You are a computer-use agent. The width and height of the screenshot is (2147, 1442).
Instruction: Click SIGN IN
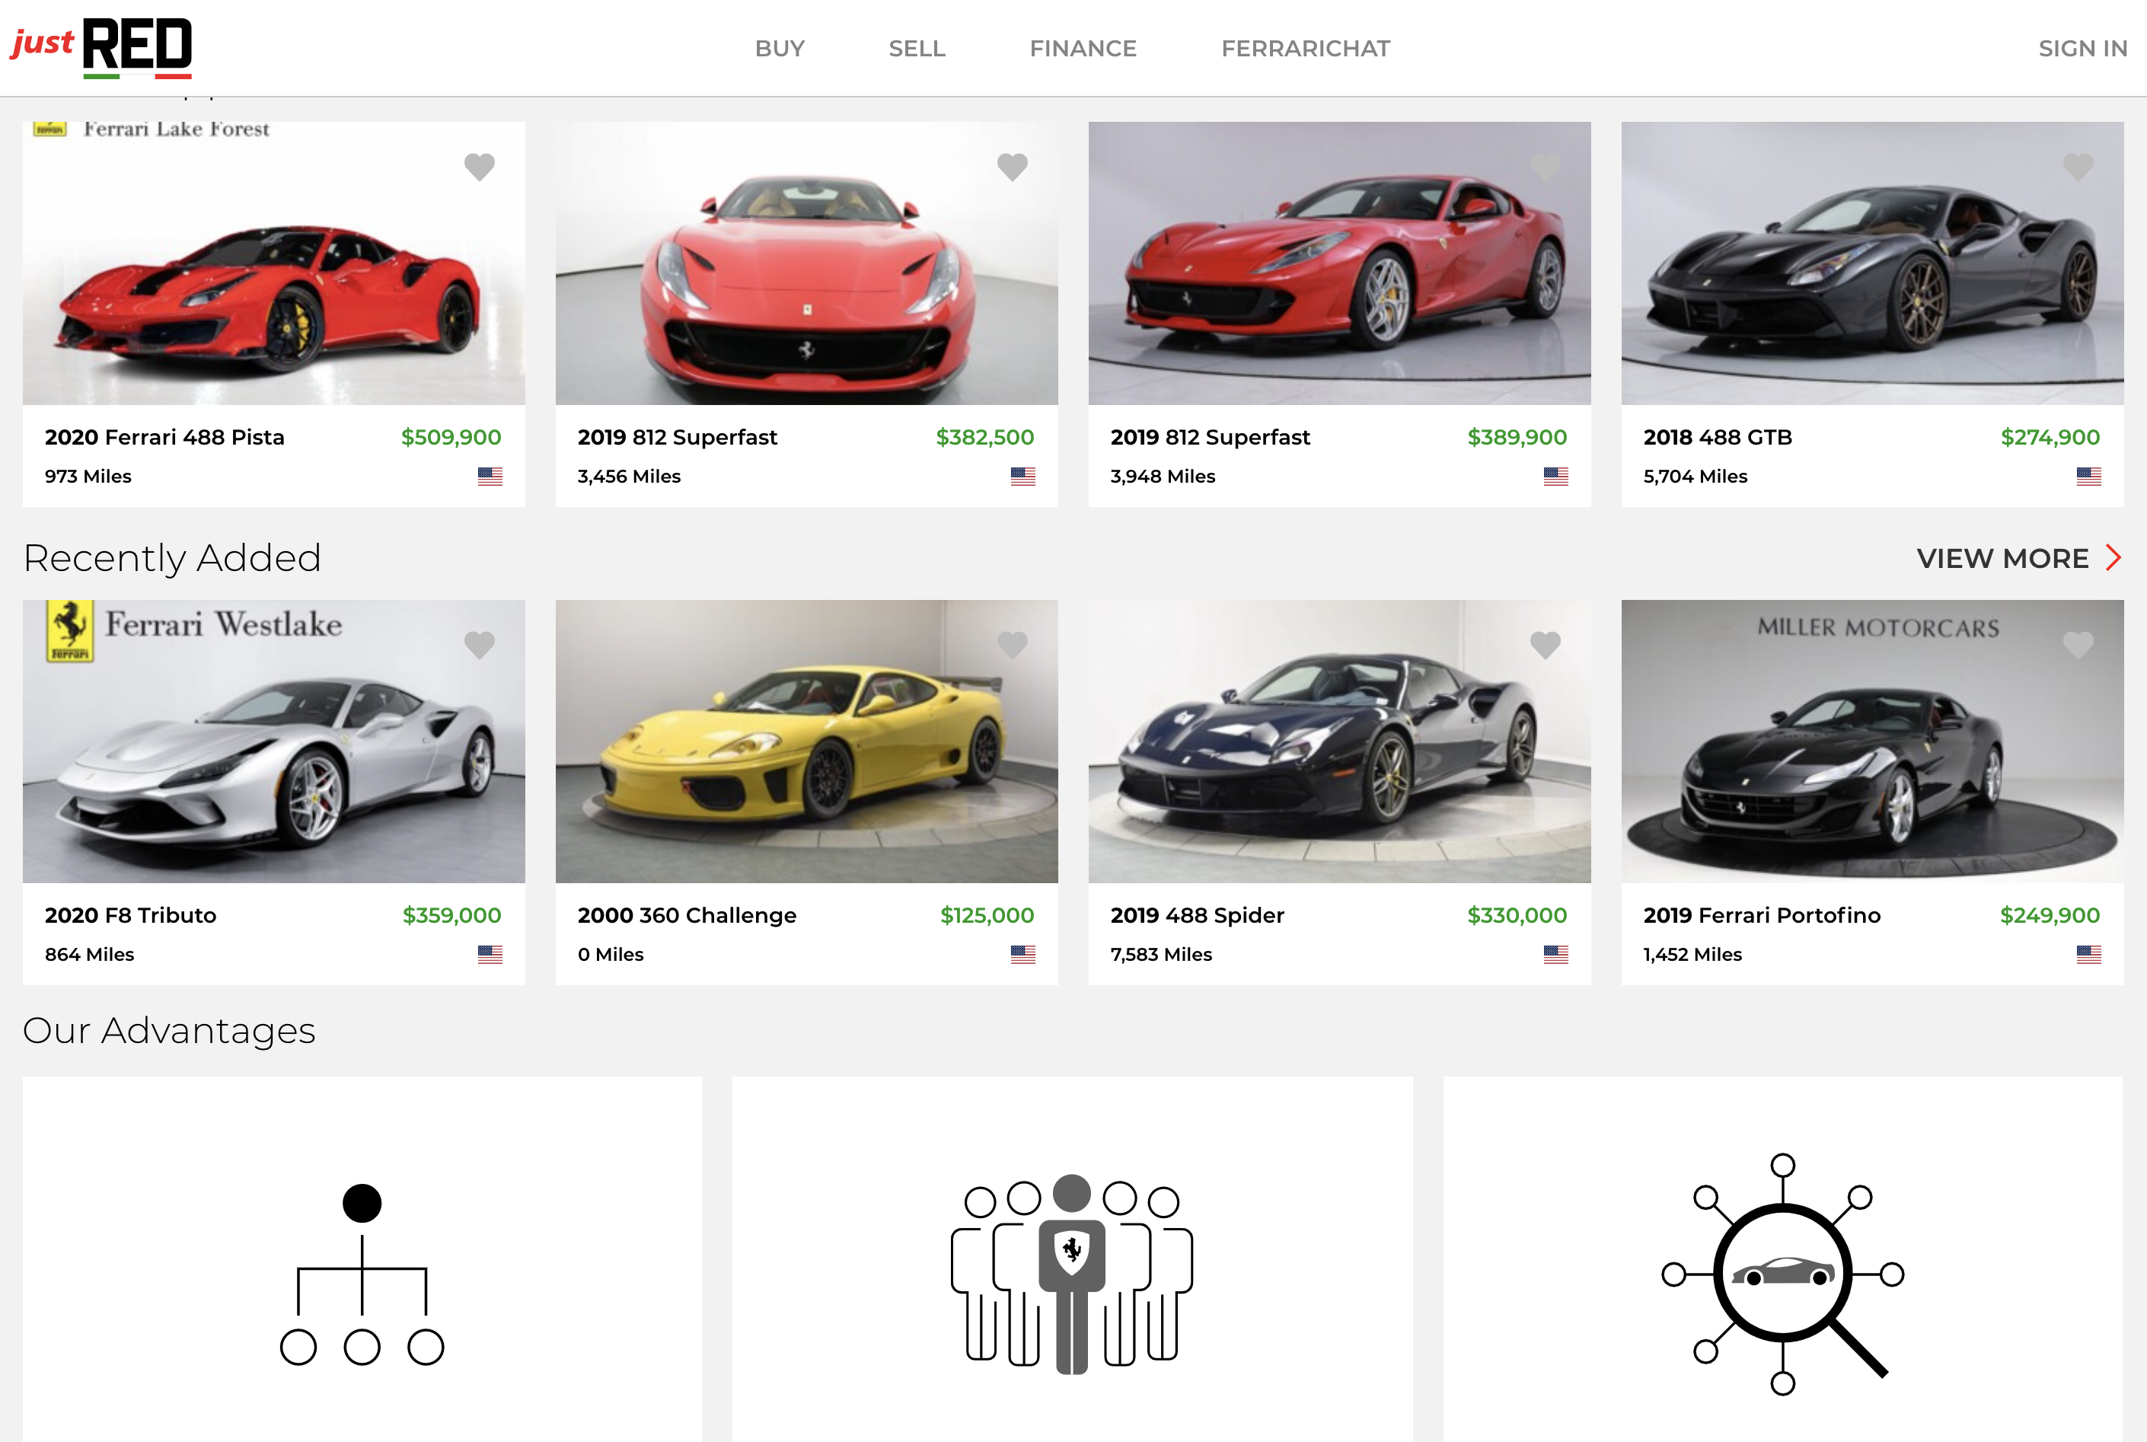click(x=2082, y=49)
